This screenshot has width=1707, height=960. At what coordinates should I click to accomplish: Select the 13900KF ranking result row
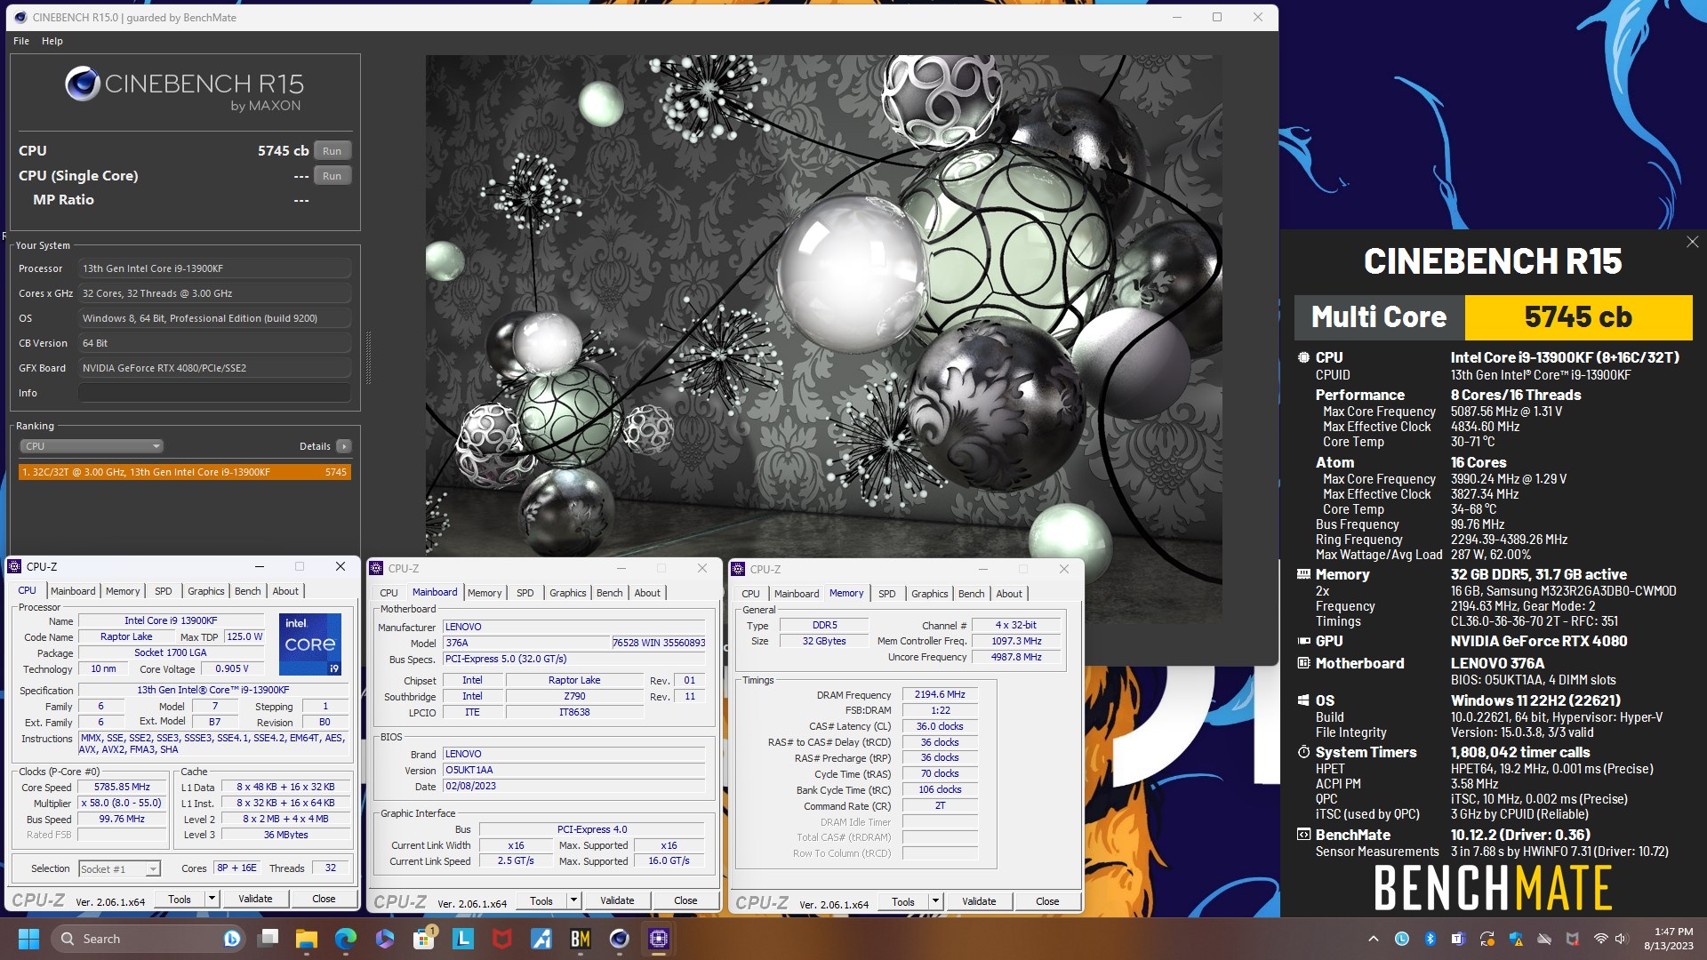tap(185, 472)
